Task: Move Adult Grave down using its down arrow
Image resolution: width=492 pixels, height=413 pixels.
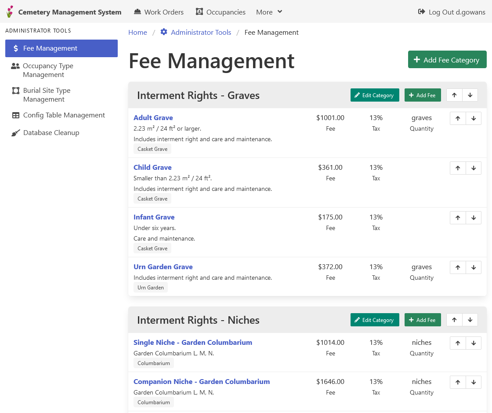Action: 474,118
